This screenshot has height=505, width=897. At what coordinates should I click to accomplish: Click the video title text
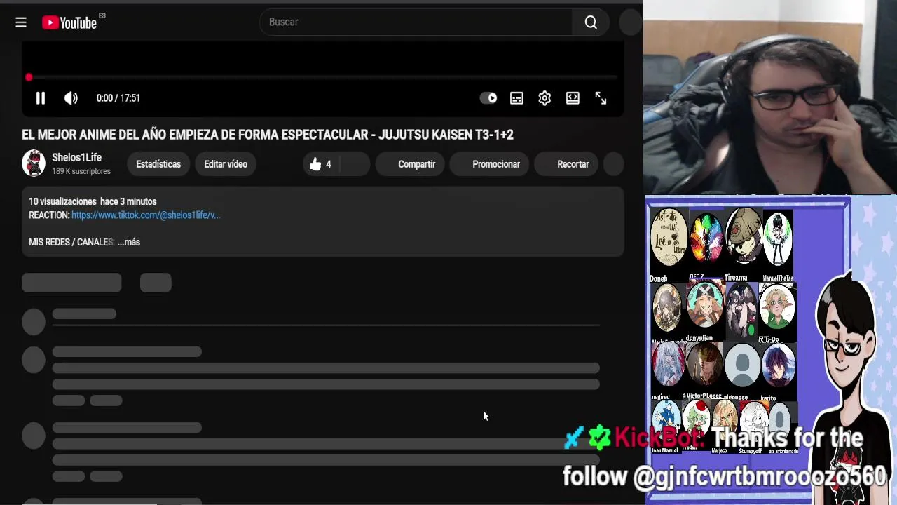coord(268,135)
